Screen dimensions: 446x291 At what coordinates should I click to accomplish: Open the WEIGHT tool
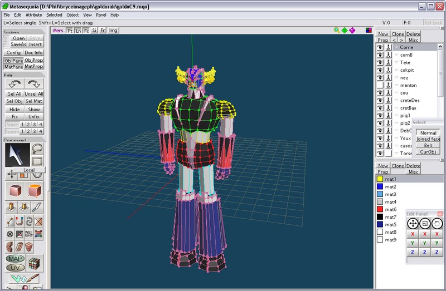[29, 234]
